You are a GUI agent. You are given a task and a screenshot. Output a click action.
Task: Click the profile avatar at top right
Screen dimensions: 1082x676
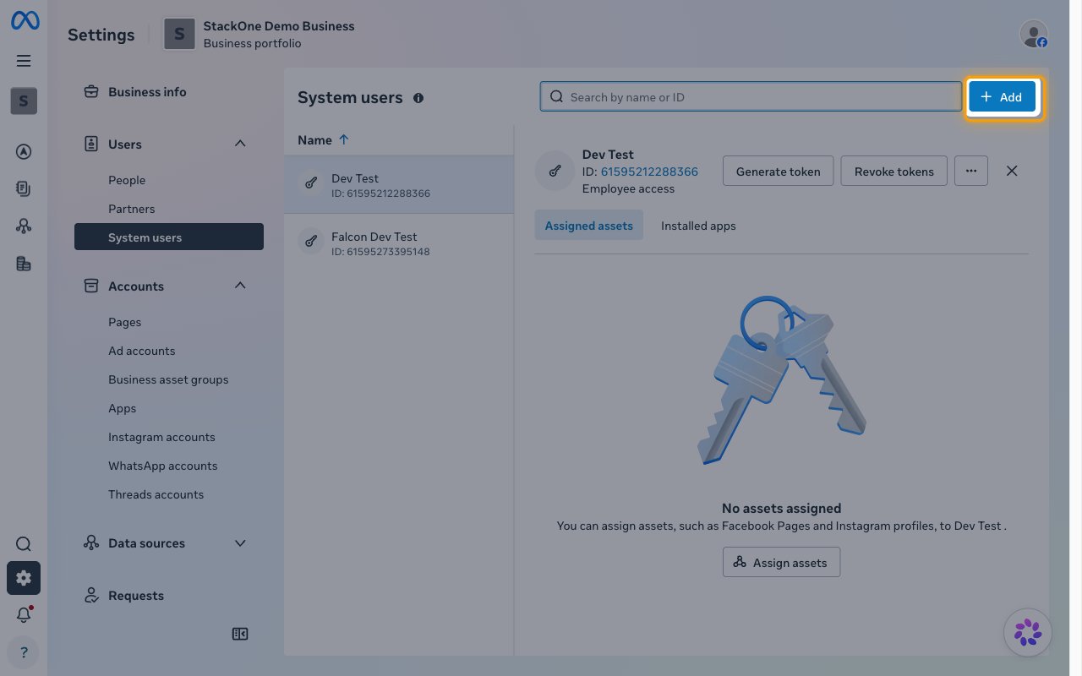pos(1034,34)
